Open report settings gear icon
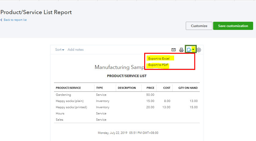 click(x=199, y=50)
